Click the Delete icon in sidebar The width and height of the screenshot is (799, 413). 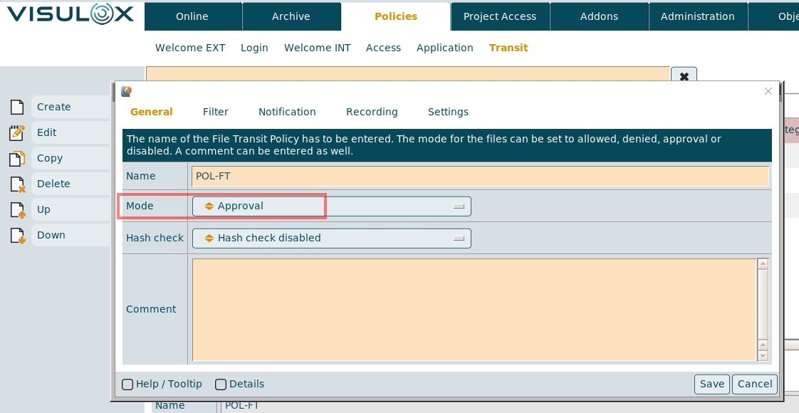(x=18, y=184)
